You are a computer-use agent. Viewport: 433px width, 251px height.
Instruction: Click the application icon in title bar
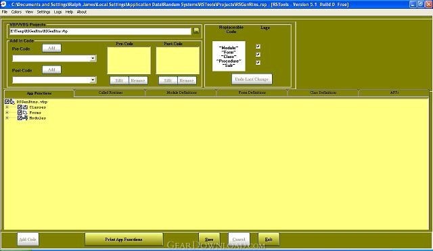(x=3, y=4)
